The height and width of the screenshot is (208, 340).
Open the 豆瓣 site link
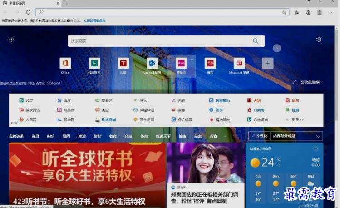(x=292, y=110)
